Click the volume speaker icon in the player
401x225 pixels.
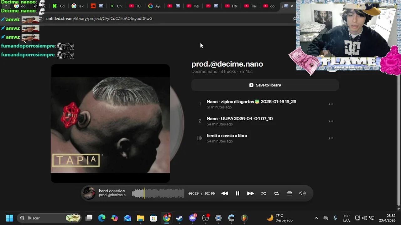tap(302, 193)
